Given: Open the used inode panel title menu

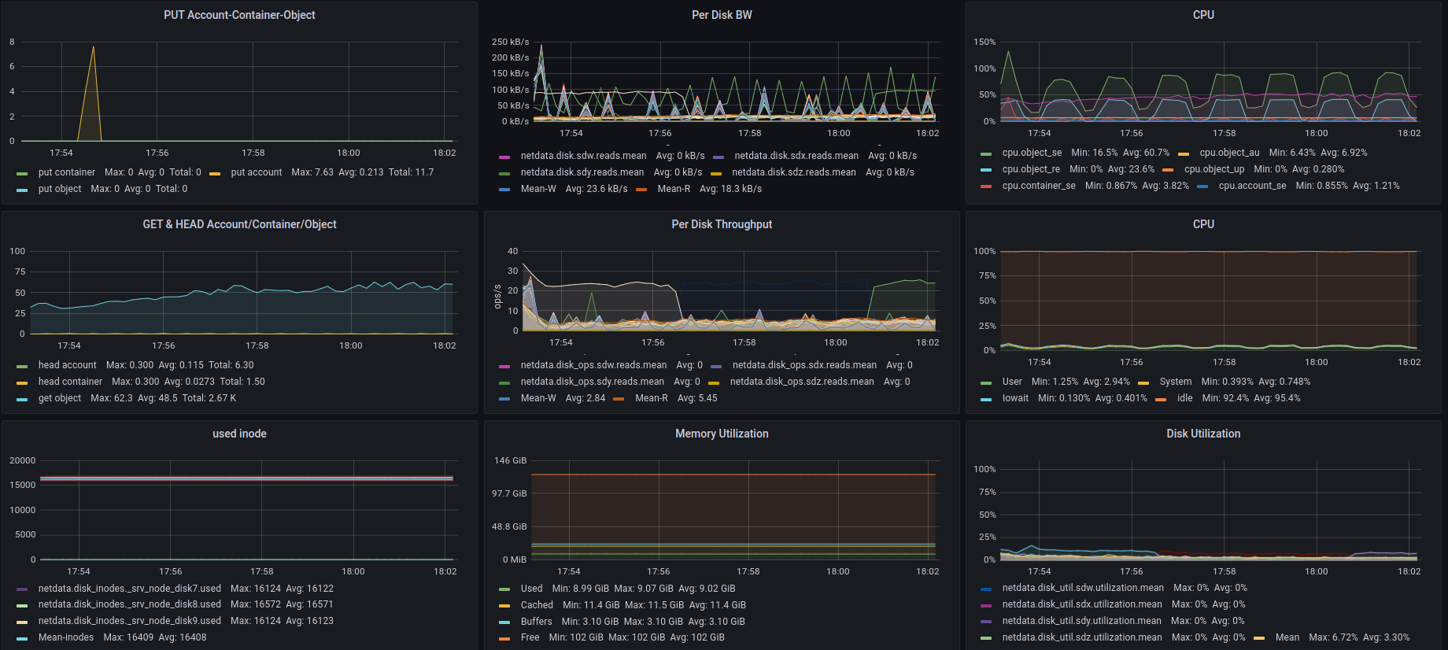Looking at the screenshot, I should click(239, 434).
